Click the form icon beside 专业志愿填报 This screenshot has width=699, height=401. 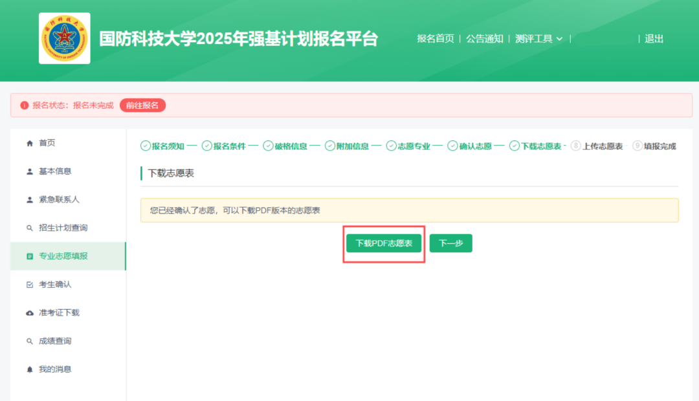point(29,256)
